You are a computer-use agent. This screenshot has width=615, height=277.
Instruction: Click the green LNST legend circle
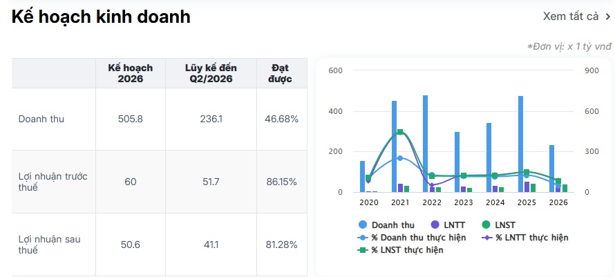click(x=486, y=225)
